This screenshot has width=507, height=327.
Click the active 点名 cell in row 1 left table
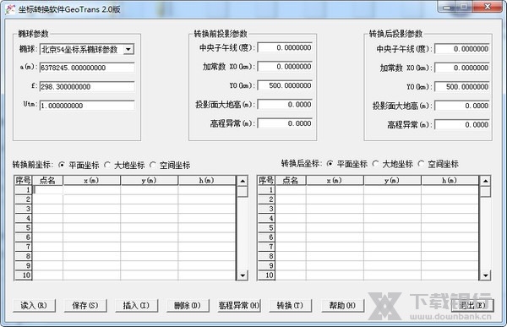click(x=48, y=190)
